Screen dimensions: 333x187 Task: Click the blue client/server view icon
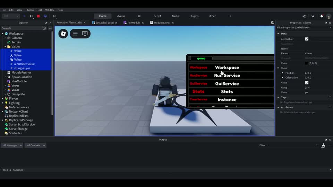[45, 16]
